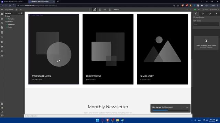Open the Users panel icon
Image resolution: width=220 pixels, height=123 pixels.
coord(2,42)
